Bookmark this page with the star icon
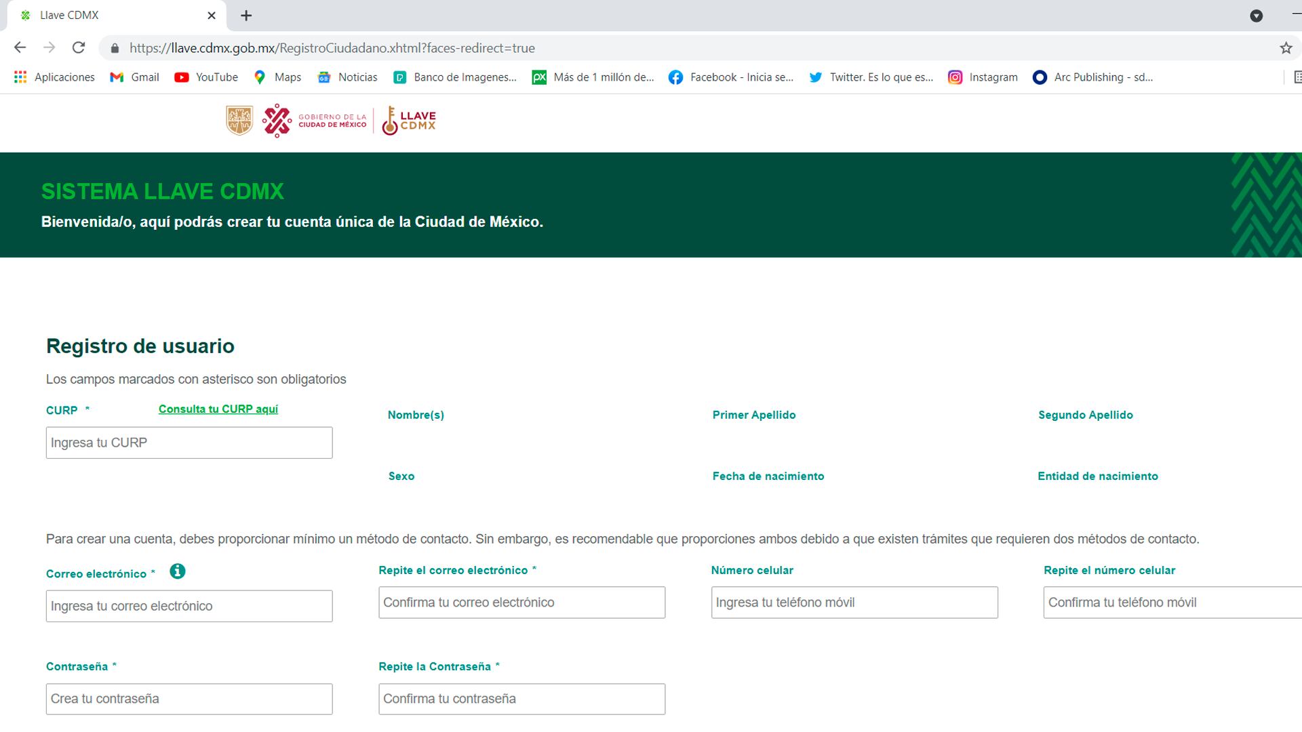Image resolution: width=1302 pixels, height=732 pixels. pyautogui.click(x=1286, y=47)
